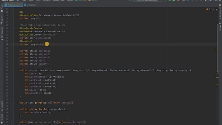Click the spring_crud breadcrumb root
Image resolution: width=222 pixels, height=125 pixels.
click(x=8, y=1)
